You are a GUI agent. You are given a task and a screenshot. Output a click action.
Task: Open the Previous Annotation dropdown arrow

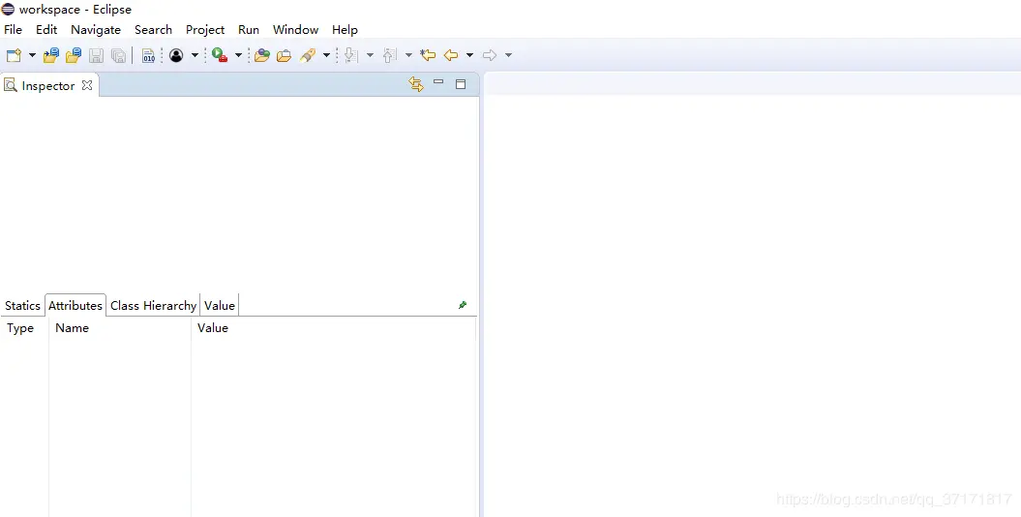pyautogui.click(x=408, y=55)
